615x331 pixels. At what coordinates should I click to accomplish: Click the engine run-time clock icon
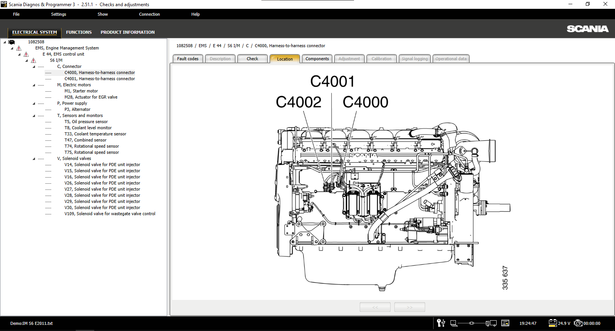pyautogui.click(x=578, y=323)
